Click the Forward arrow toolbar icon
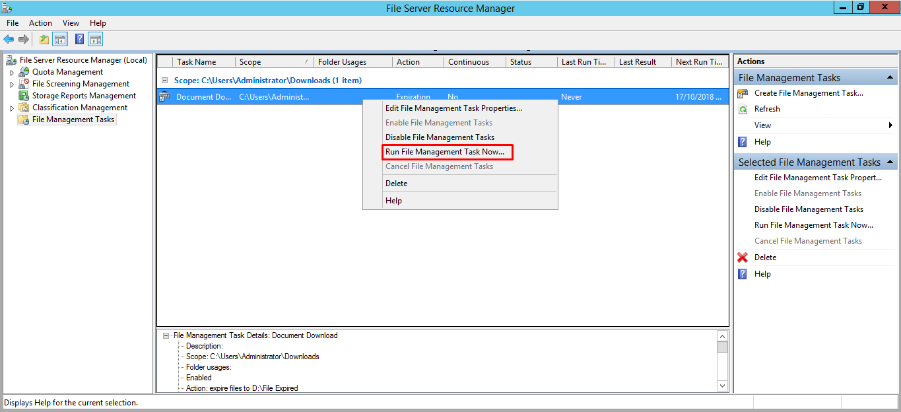 point(24,40)
